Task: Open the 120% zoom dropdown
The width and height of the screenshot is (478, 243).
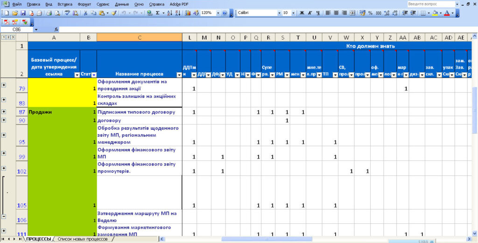Action: pyautogui.click(x=218, y=13)
